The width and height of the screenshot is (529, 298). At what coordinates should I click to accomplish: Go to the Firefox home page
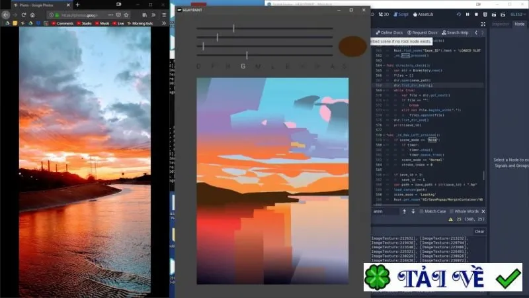tap(32, 15)
